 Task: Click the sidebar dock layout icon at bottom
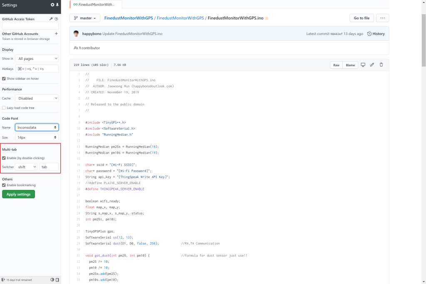tap(57, 280)
